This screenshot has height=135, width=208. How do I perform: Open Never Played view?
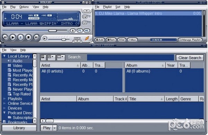pyautogui.click(x=23, y=89)
